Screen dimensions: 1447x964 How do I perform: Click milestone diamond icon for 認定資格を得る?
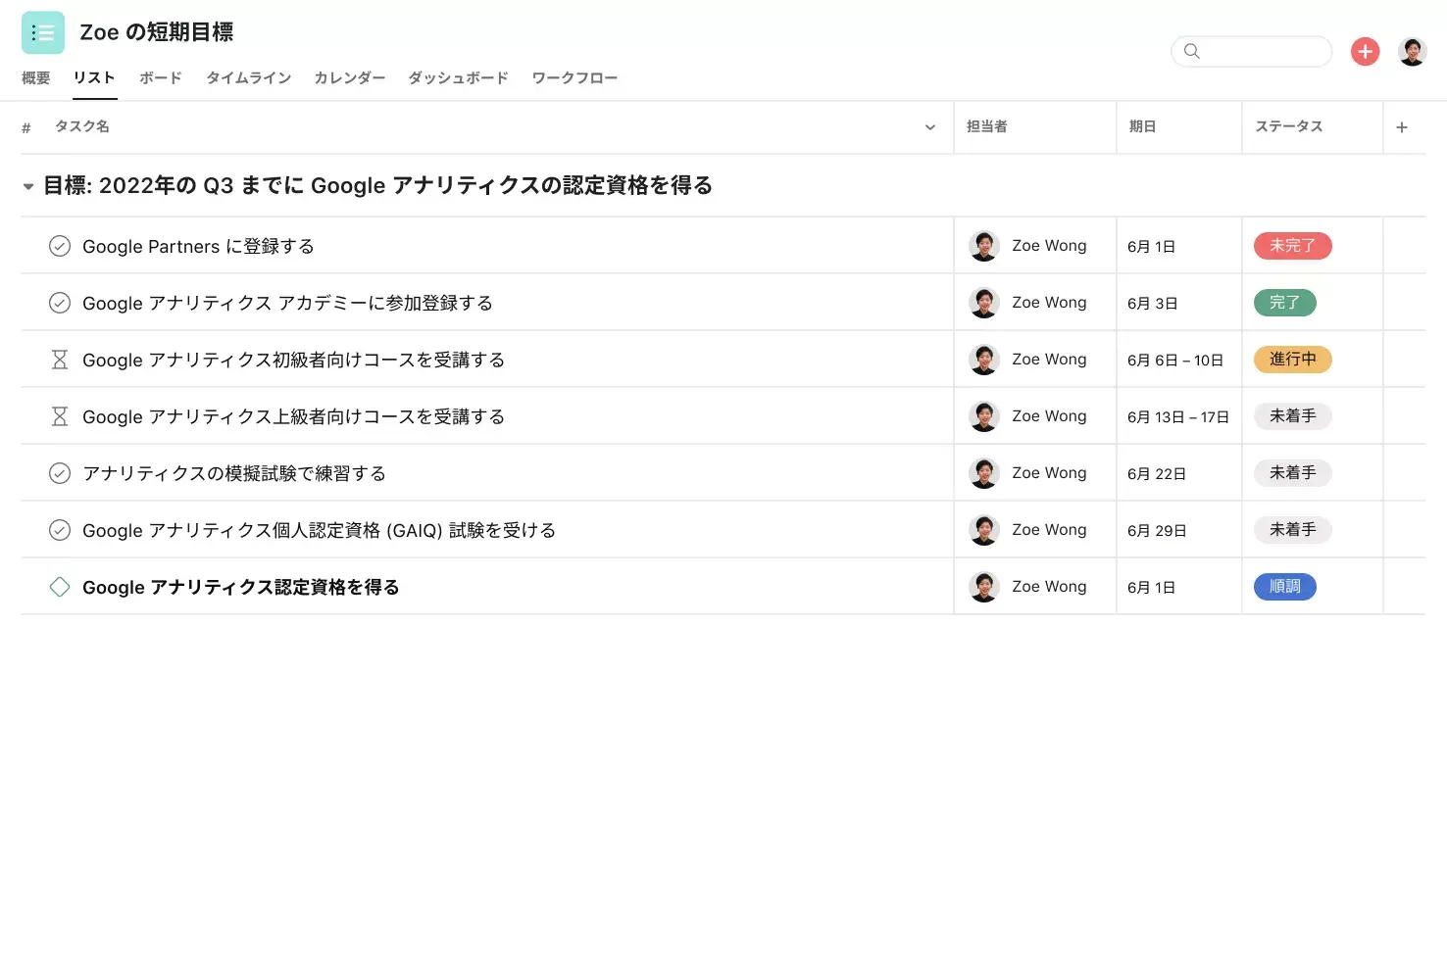pyautogui.click(x=60, y=587)
